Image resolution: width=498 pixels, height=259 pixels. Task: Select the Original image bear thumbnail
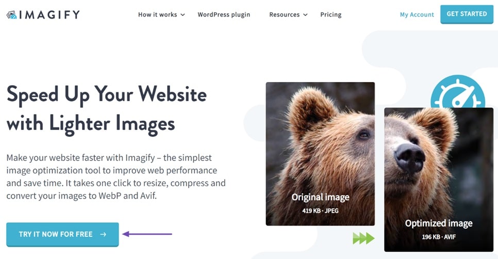pyautogui.click(x=320, y=154)
